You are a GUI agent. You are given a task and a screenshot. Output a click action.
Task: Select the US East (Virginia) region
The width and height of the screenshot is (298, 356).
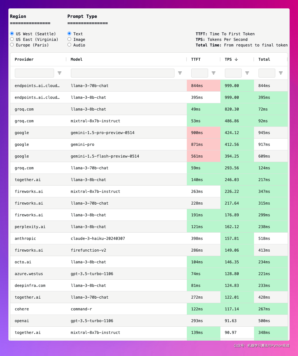point(12,39)
